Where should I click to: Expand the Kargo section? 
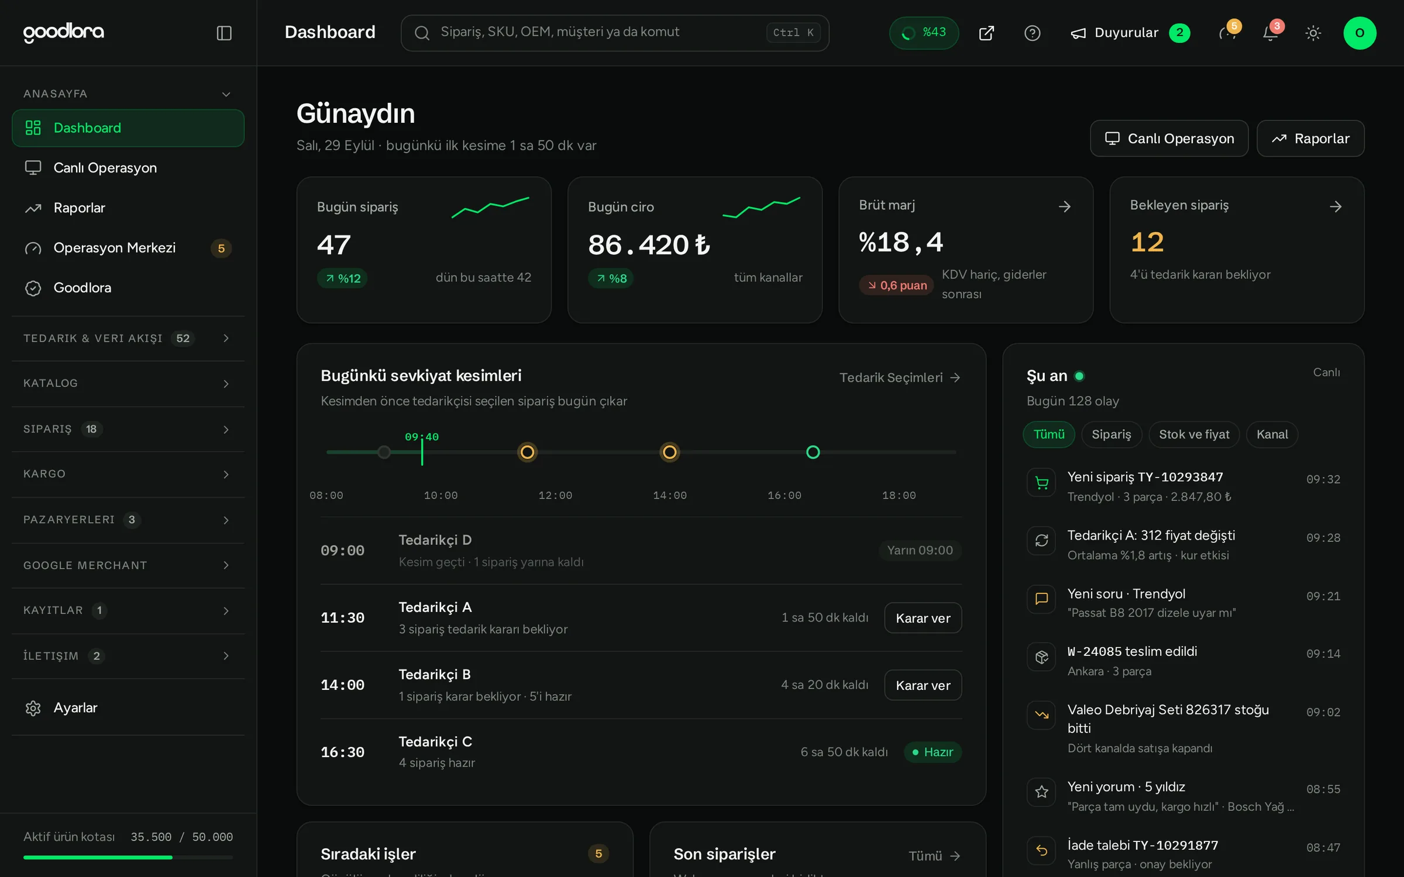(128, 474)
